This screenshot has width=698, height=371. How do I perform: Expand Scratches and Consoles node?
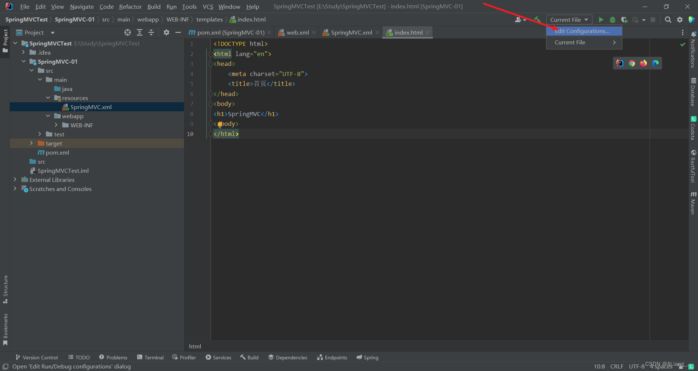15,189
